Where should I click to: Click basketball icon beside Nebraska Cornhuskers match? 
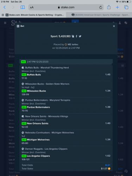coord(23,133)
